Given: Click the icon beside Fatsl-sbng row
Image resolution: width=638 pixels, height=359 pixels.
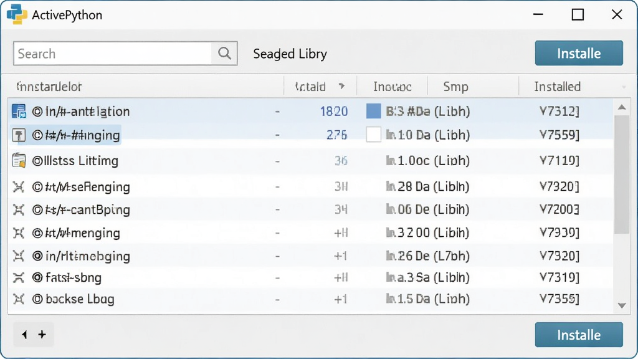Looking at the screenshot, I should tap(18, 277).
